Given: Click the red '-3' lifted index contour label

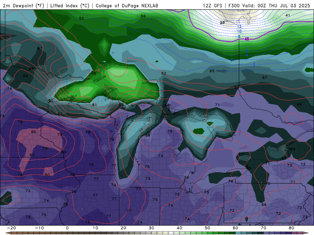Looking at the screenshot, I should tap(82, 96).
